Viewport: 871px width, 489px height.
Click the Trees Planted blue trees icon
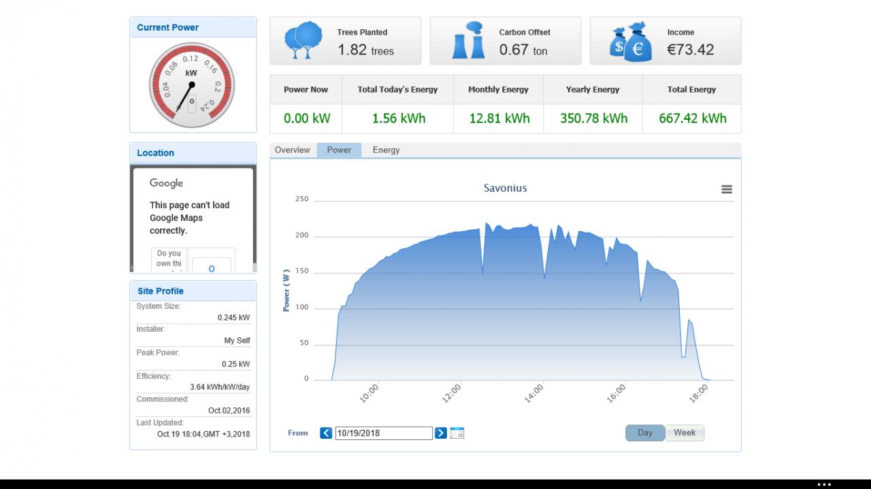[303, 41]
